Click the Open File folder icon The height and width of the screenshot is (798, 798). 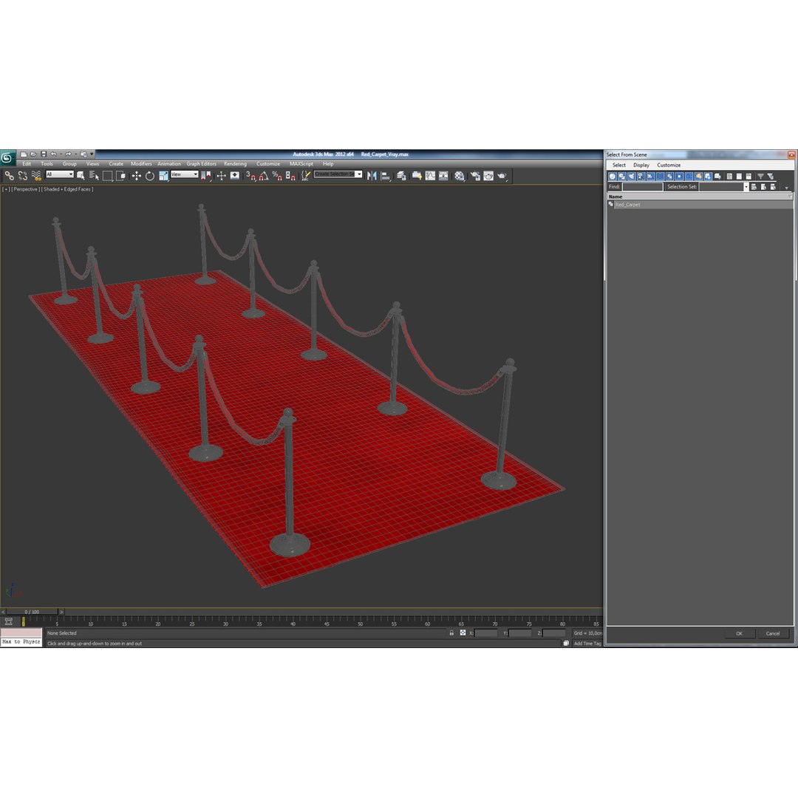coord(33,154)
